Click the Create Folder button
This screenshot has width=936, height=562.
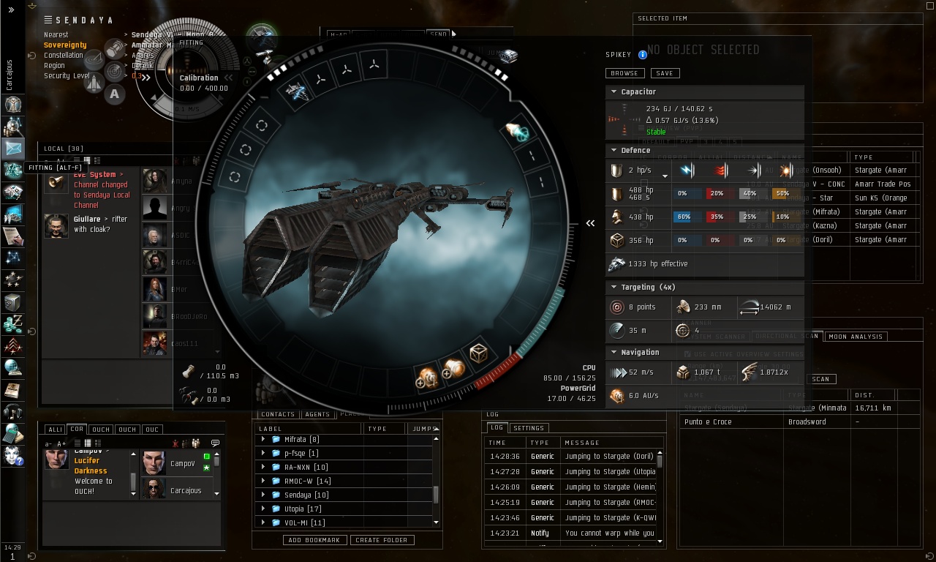point(383,540)
